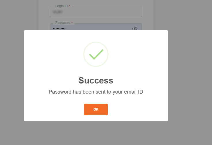The height and width of the screenshot is (145, 212).
Task: Click the blurred Login ID value
Action: pos(58,12)
